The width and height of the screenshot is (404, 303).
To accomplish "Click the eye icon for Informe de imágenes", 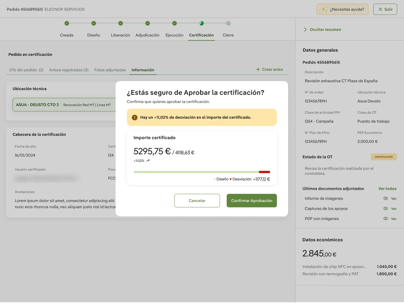I will (x=386, y=198).
